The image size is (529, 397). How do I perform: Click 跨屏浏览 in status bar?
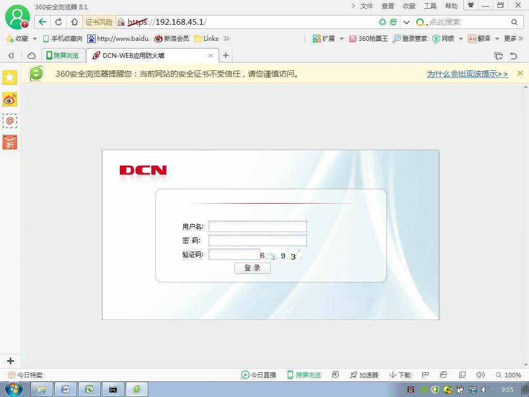tap(304, 375)
